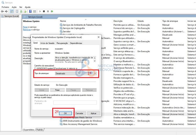Click the Xbox Accessory Management Service gear icon

click(x=61, y=124)
